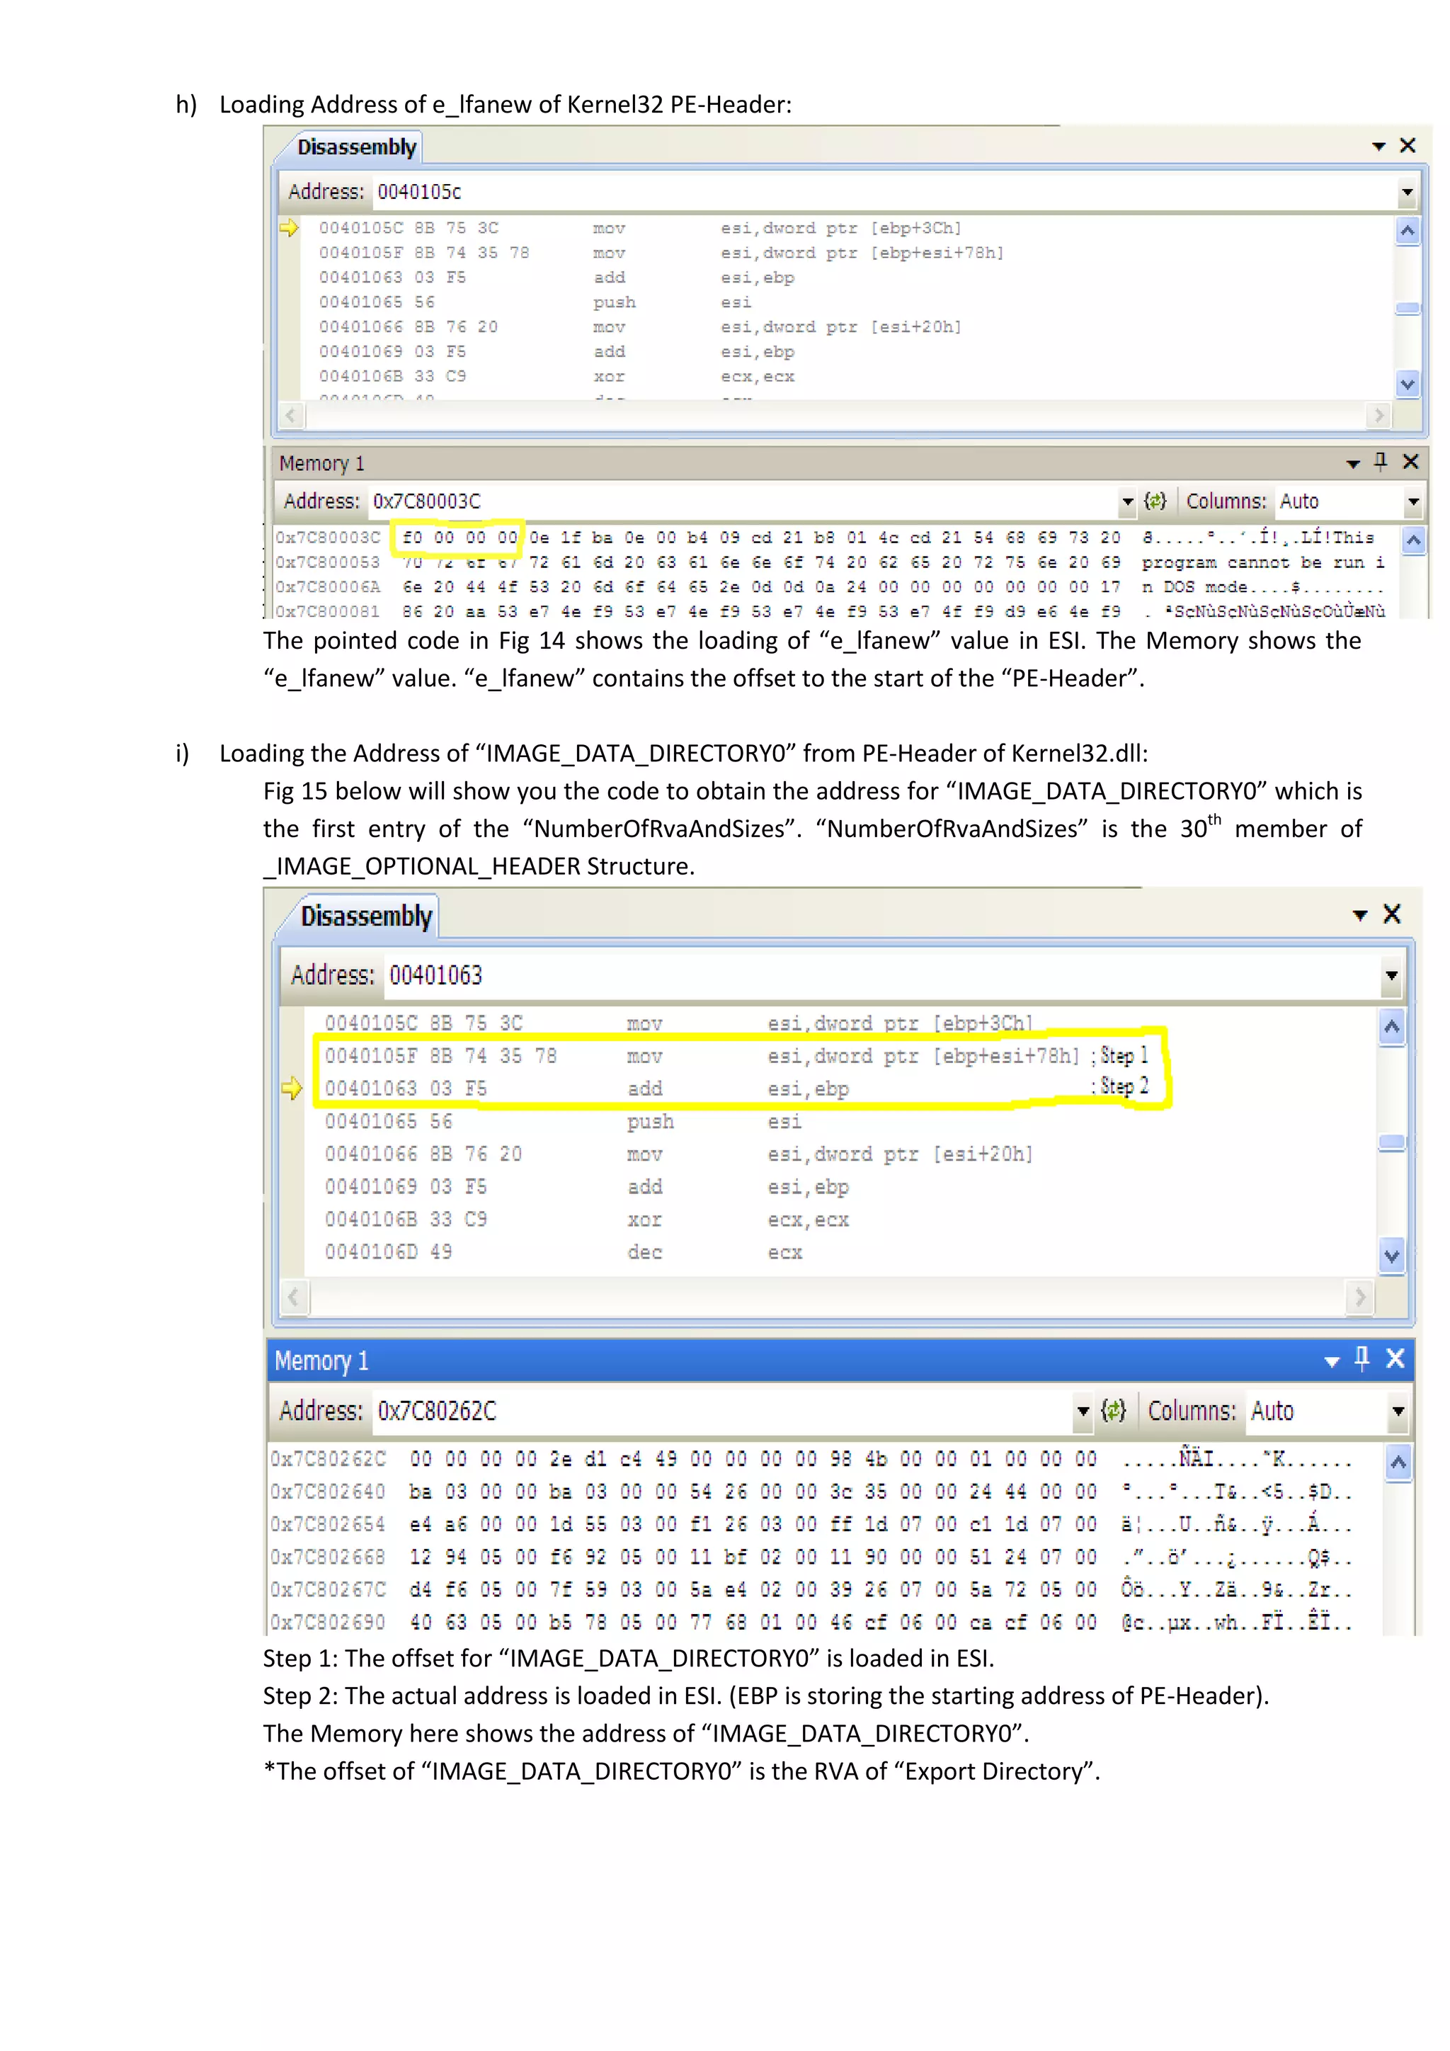This screenshot has height=2051, width=1450.
Task: Click the lower disassembly vertical scrollbar thumb
Action: click(x=1391, y=1142)
